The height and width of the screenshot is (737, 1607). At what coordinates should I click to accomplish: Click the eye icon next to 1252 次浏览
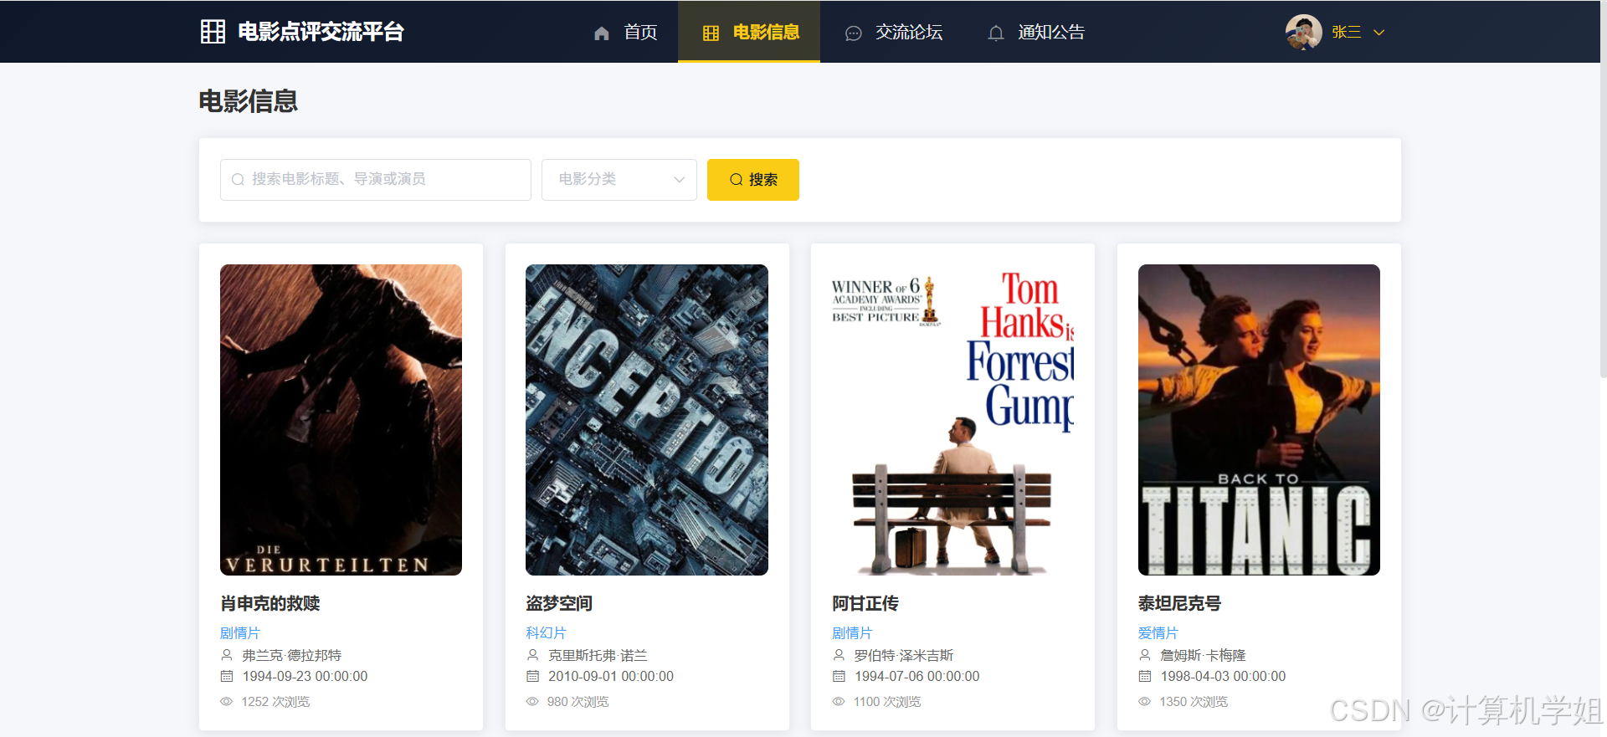(226, 702)
